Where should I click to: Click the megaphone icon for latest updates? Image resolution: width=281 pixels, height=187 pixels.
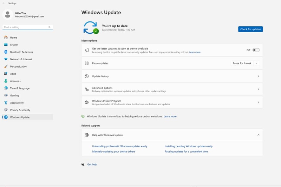[87, 50]
